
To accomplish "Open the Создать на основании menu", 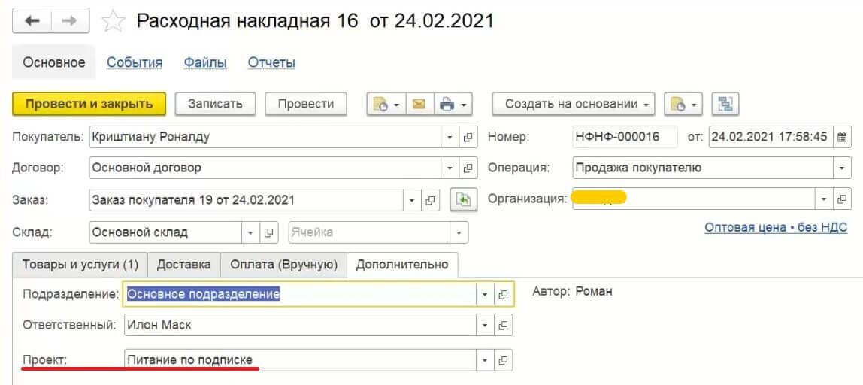I will (574, 104).
